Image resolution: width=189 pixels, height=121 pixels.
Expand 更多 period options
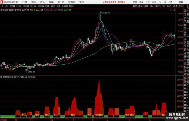[x=71, y=6]
